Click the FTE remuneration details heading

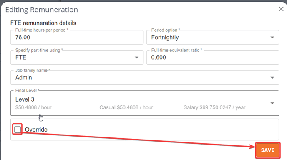click(43, 23)
